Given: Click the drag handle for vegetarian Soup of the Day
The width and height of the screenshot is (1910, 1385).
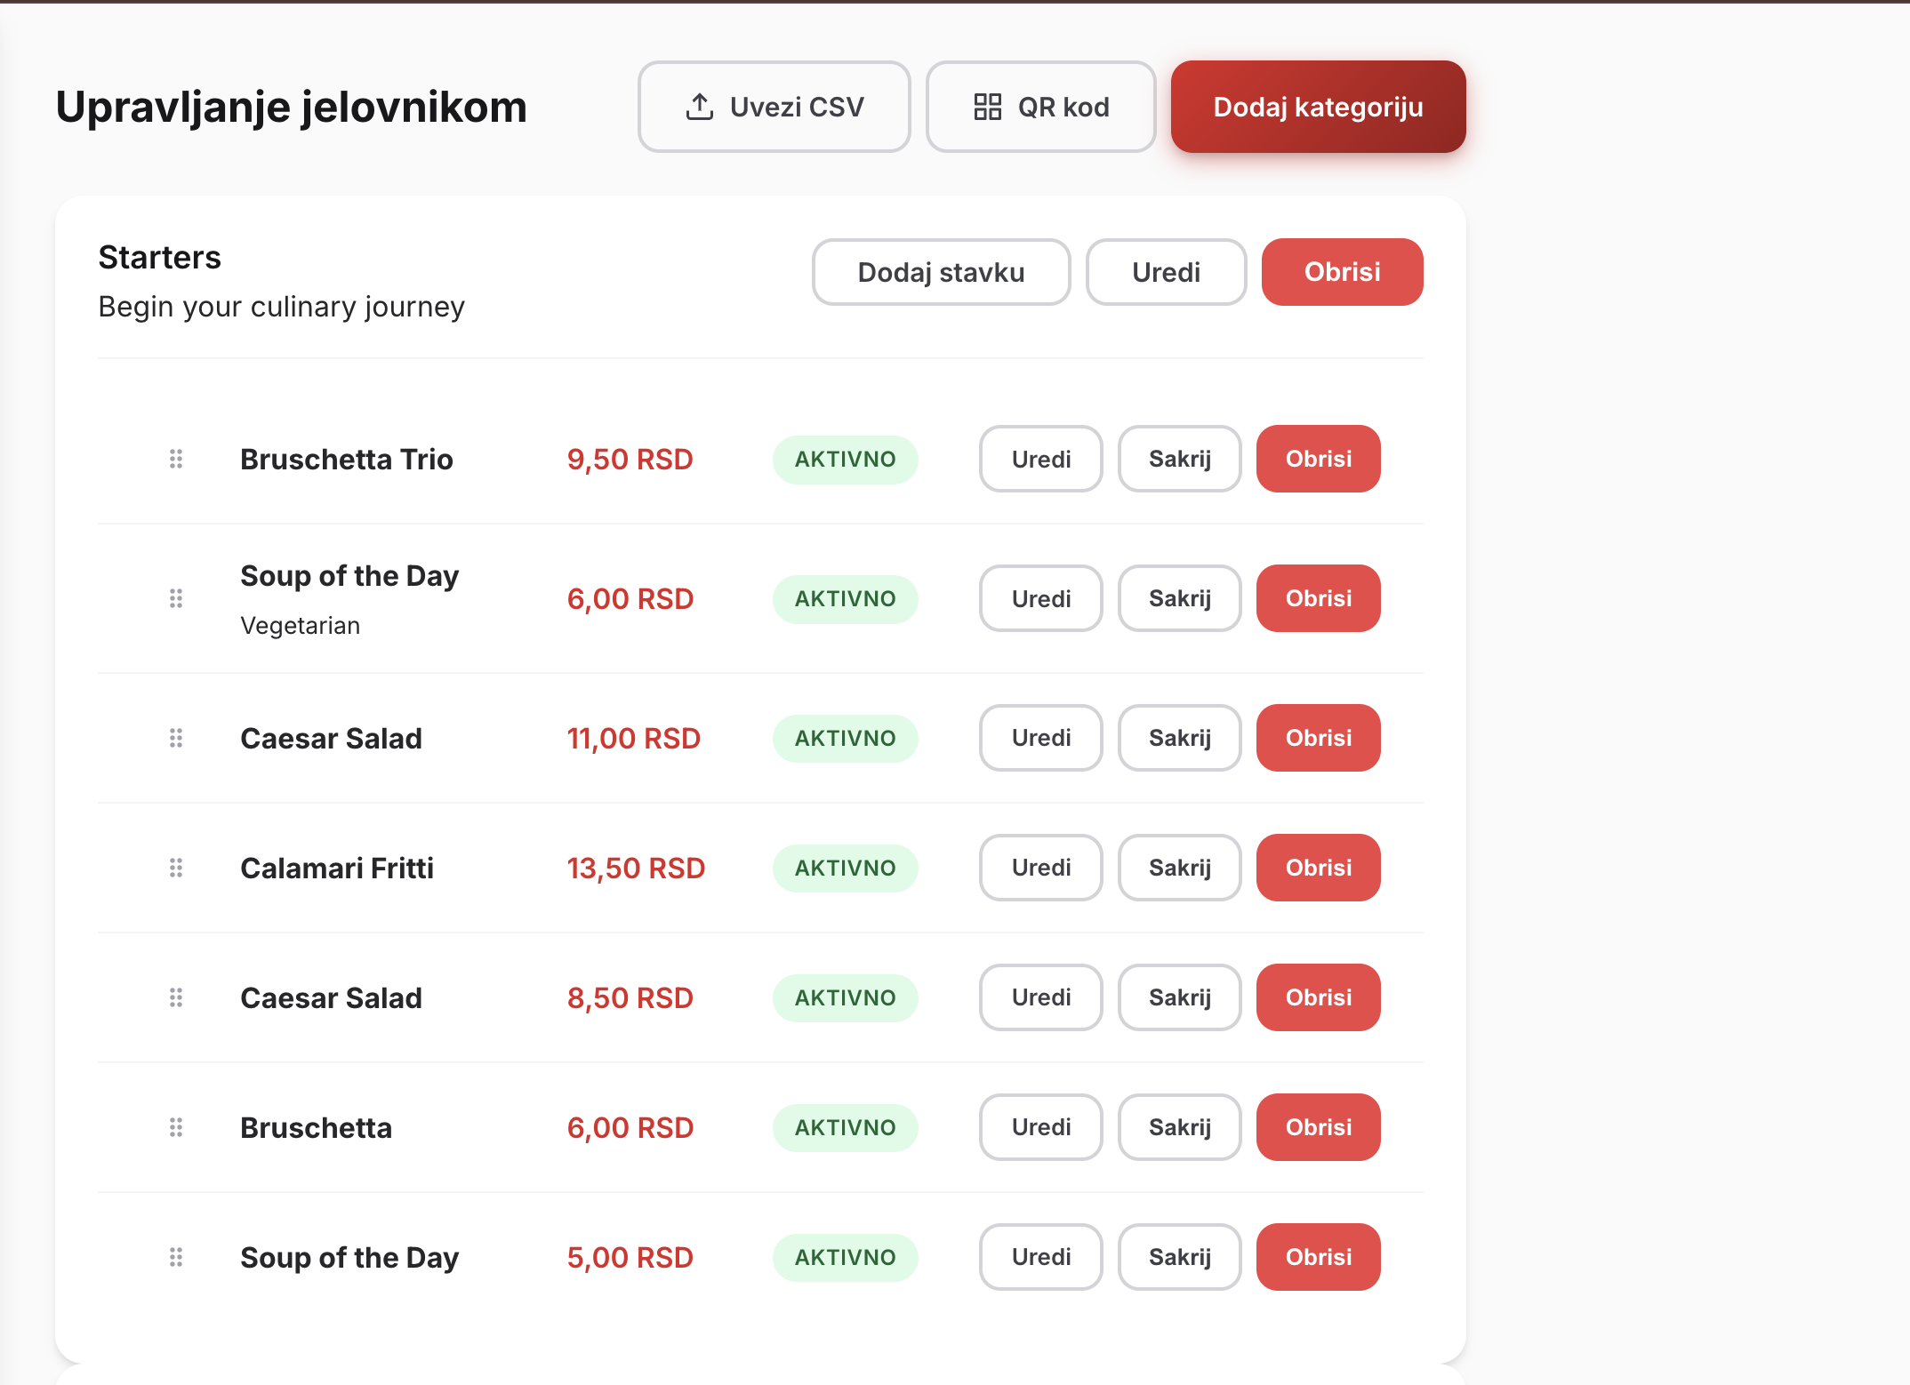Looking at the screenshot, I should click(176, 598).
